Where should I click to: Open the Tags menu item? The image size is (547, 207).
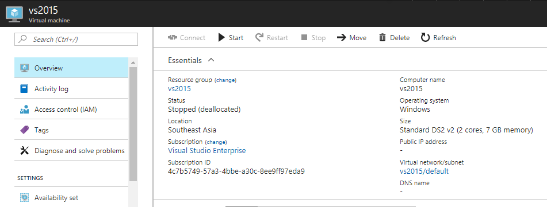[x=71, y=130]
